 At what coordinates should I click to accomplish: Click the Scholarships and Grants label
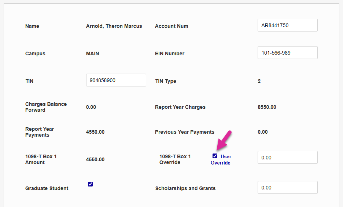tap(185, 188)
